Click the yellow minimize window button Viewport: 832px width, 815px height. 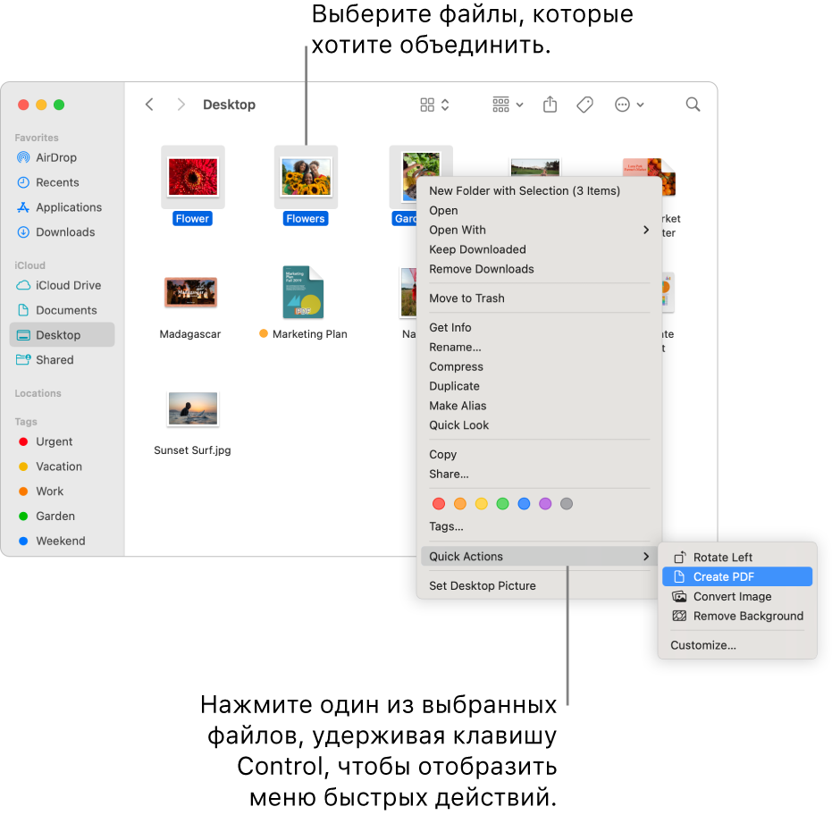tap(41, 105)
